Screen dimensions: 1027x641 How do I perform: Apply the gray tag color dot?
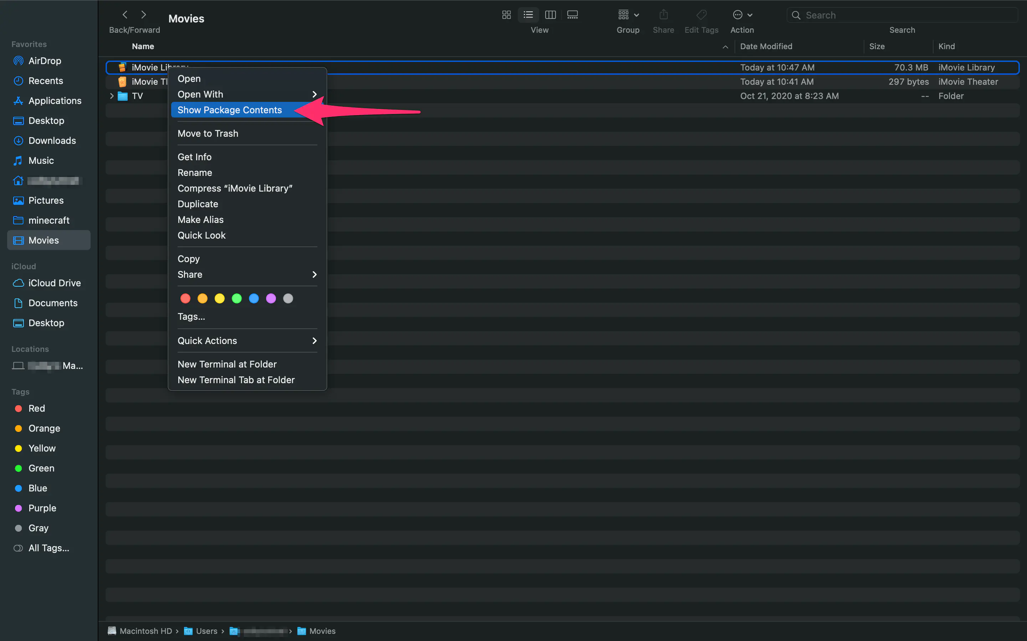click(x=288, y=298)
